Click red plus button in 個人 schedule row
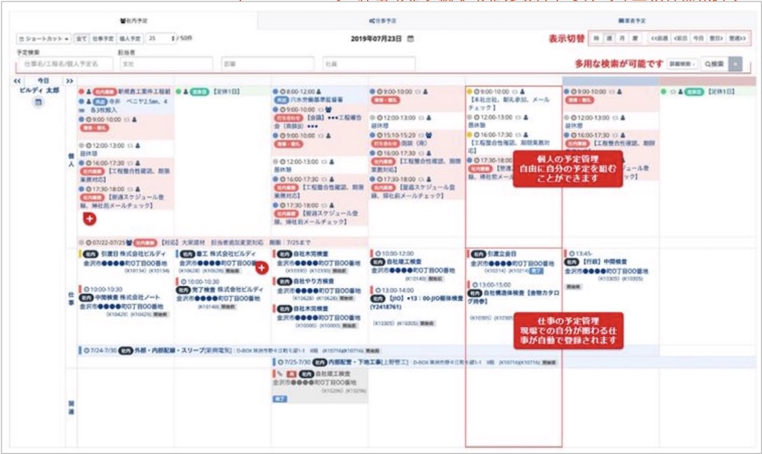Screen dimensions: 762x454 89,219
